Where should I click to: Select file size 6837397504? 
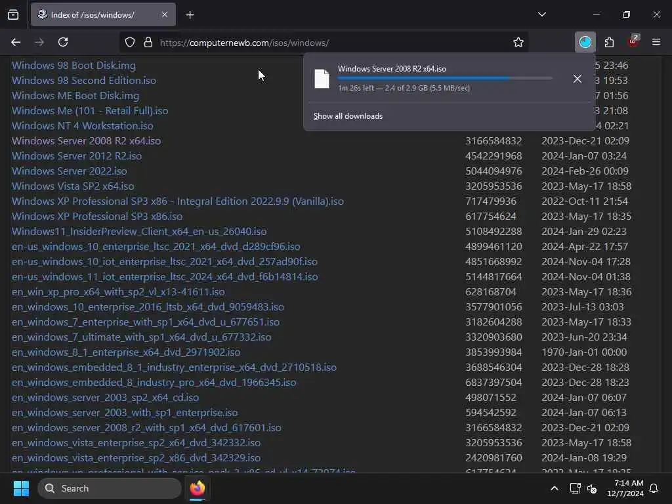pos(493,383)
